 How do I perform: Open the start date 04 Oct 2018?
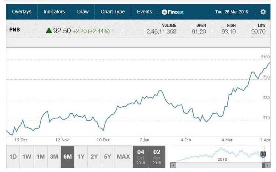click(x=141, y=157)
